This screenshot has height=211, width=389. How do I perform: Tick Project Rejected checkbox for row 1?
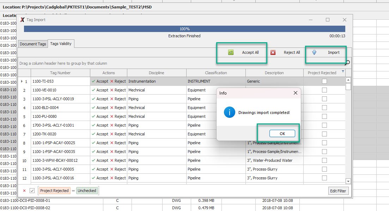tap(324, 81)
